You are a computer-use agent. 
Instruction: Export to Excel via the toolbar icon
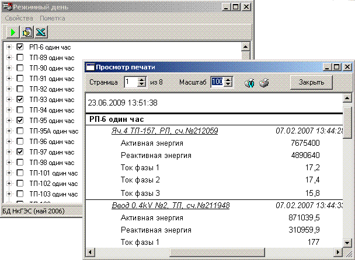click(x=41, y=32)
